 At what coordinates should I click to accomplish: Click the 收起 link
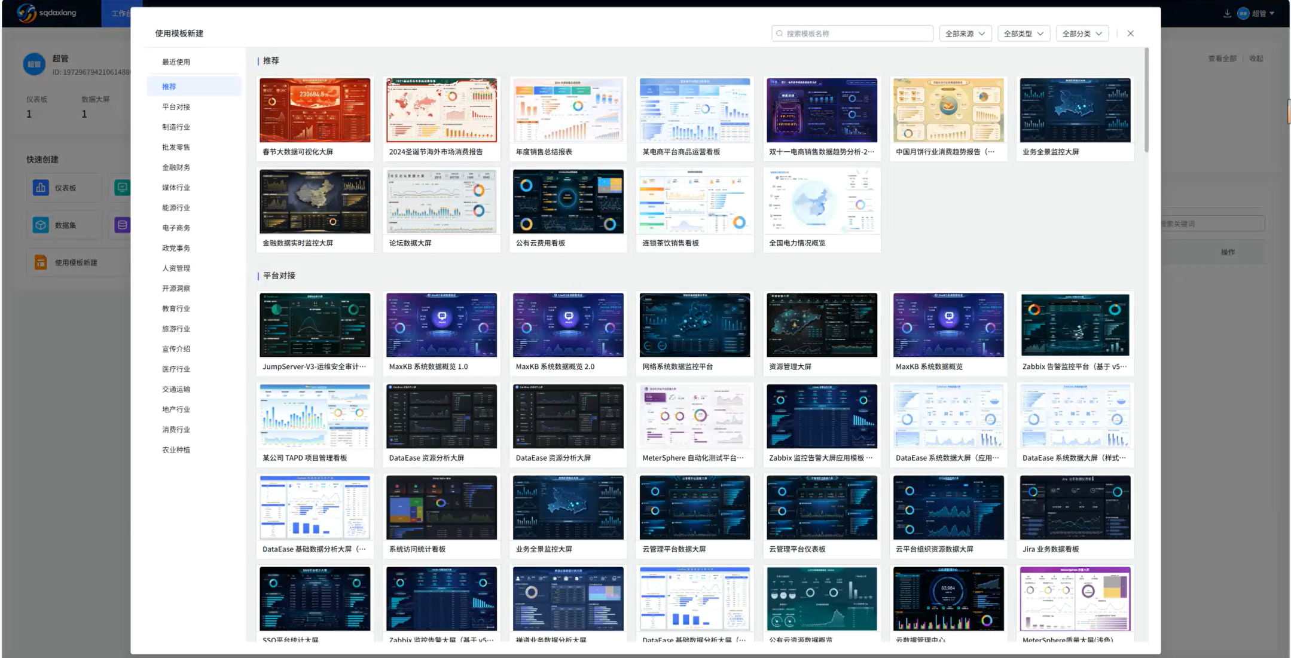pyautogui.click(x=1256, y=59)
